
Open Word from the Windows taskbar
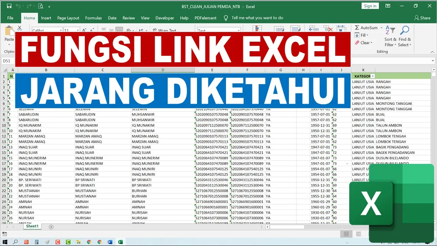110,242
